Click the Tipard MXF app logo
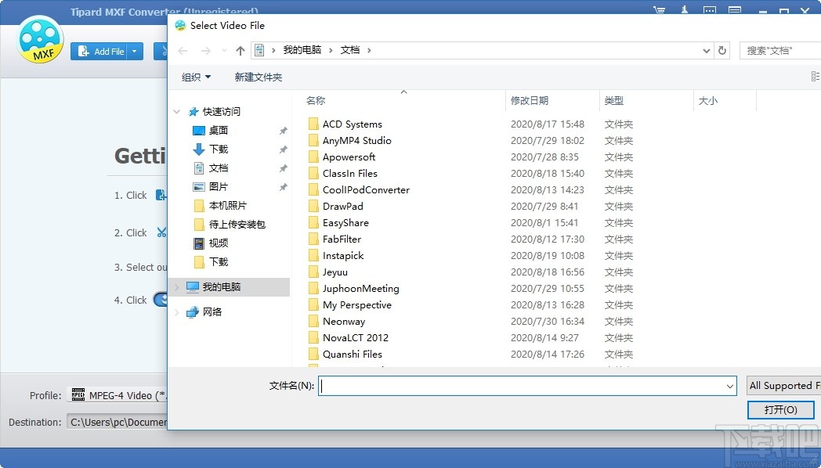This screenshot has height=468, width=821. point(40,40)
